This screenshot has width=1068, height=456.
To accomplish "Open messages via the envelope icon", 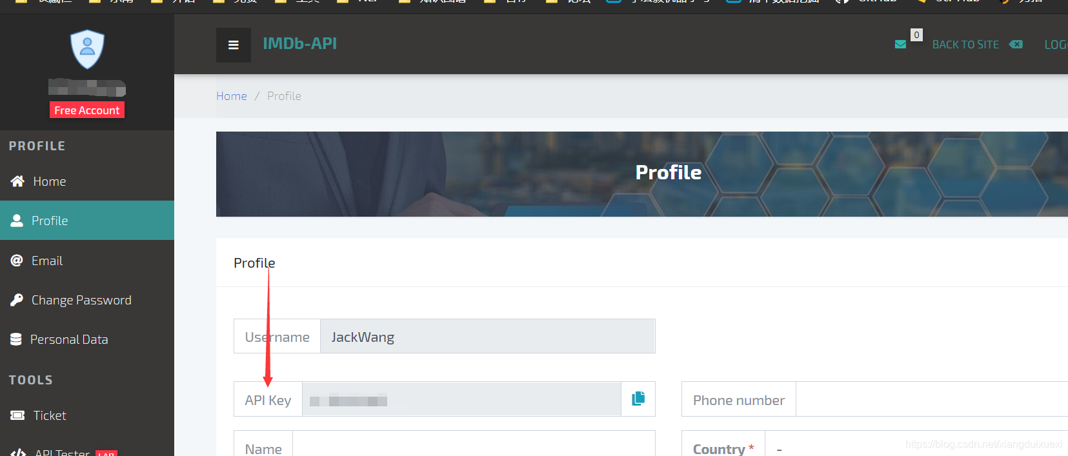I will tap(901, 45).
